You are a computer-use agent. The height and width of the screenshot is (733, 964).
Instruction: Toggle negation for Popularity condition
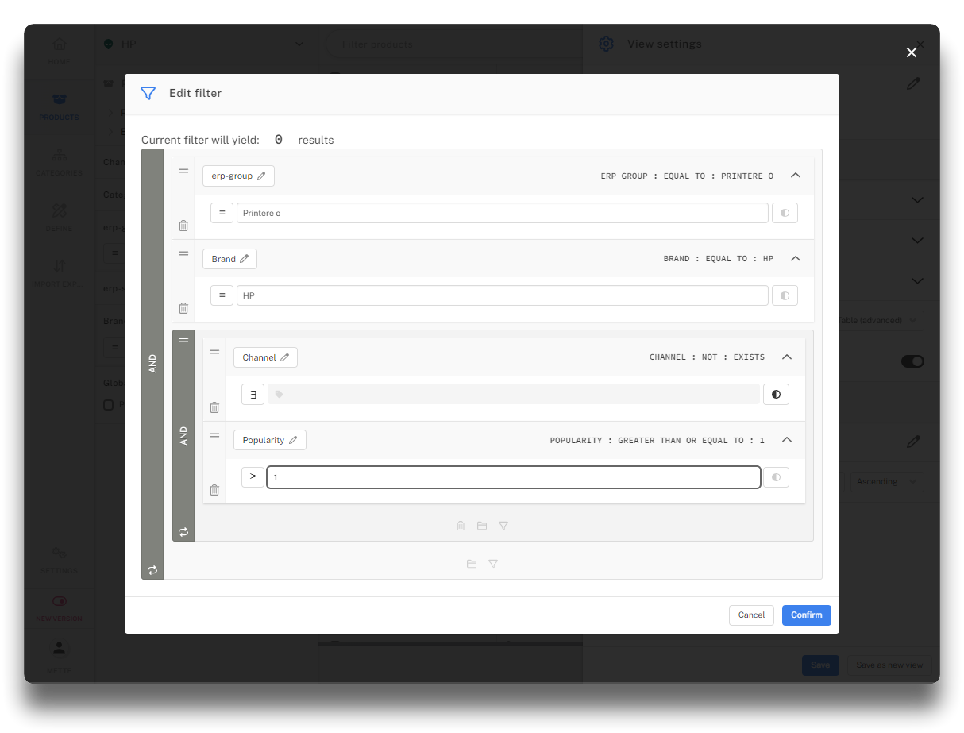(776, 477)
